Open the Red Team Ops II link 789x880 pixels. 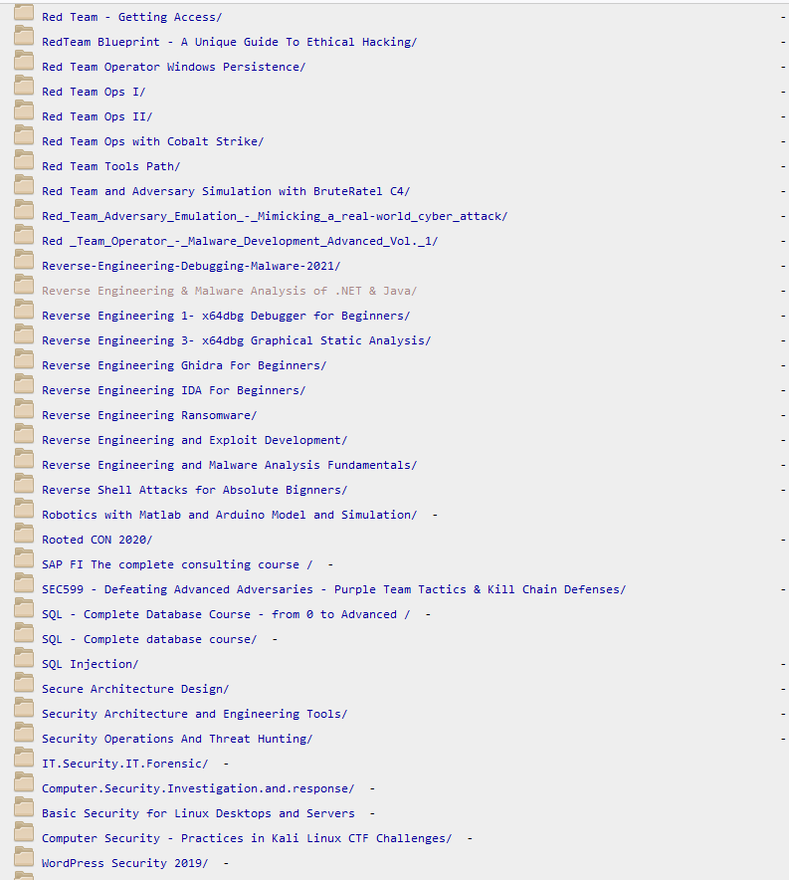[98, 116]
